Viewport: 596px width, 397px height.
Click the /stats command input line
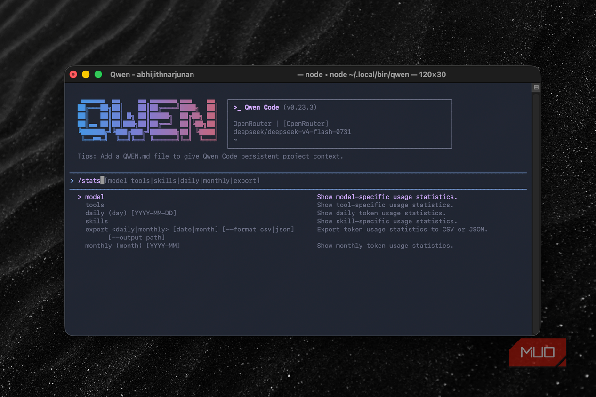pyautogui.click(x=298, y=181)
